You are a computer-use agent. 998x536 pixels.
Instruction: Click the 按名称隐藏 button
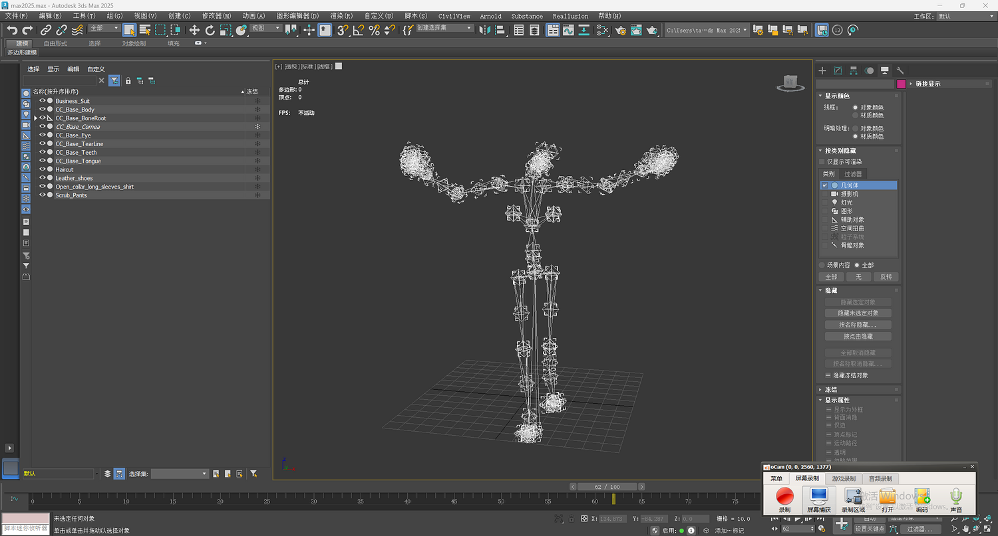coord(858,325)
